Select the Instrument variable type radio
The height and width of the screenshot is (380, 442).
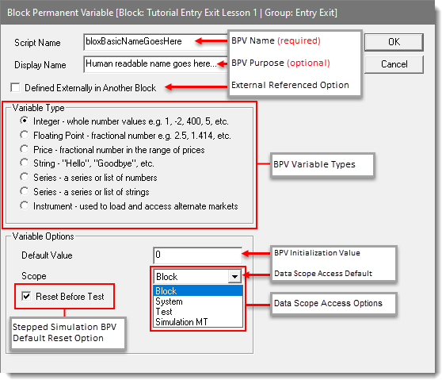coord(25,205)
